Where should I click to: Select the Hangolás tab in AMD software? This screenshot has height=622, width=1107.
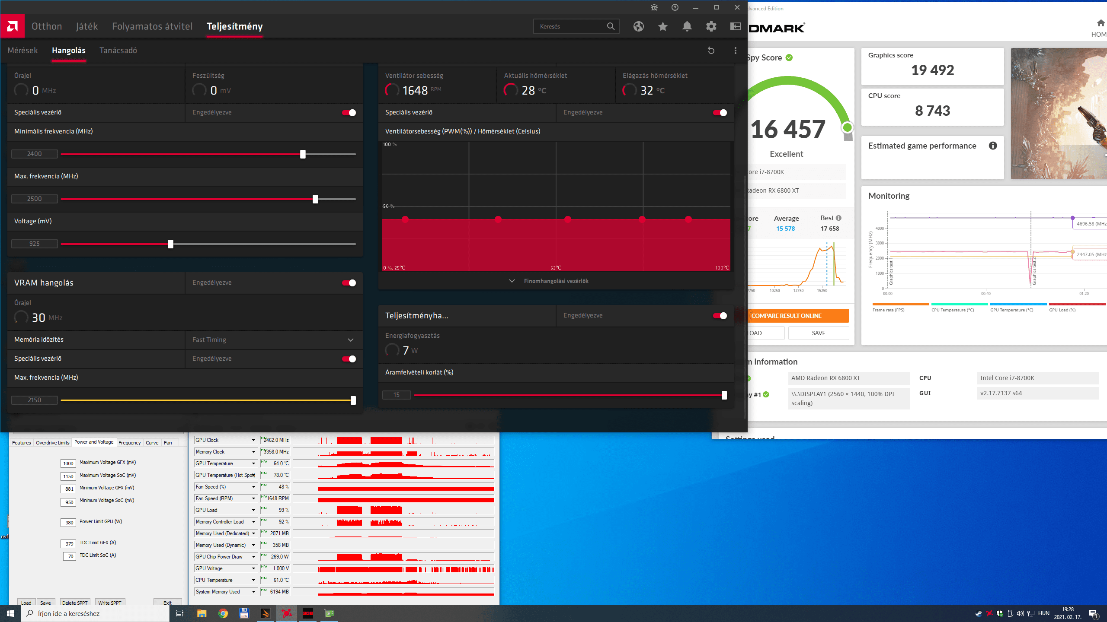[x=68, y=50]
